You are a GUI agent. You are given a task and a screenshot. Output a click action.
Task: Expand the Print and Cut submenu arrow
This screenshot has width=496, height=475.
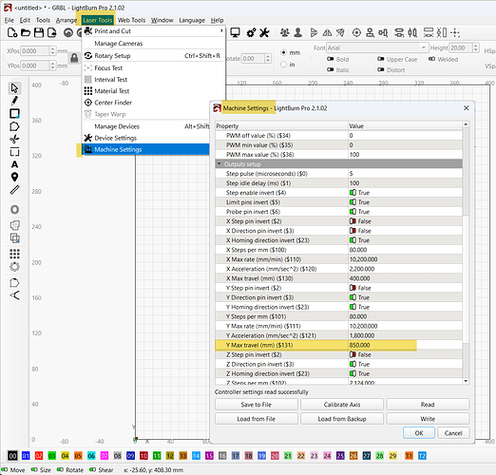(221, 31)
